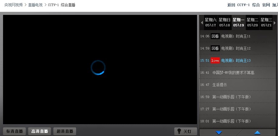Toggle the 关灯 lights-off button

(x=186, y=131)
